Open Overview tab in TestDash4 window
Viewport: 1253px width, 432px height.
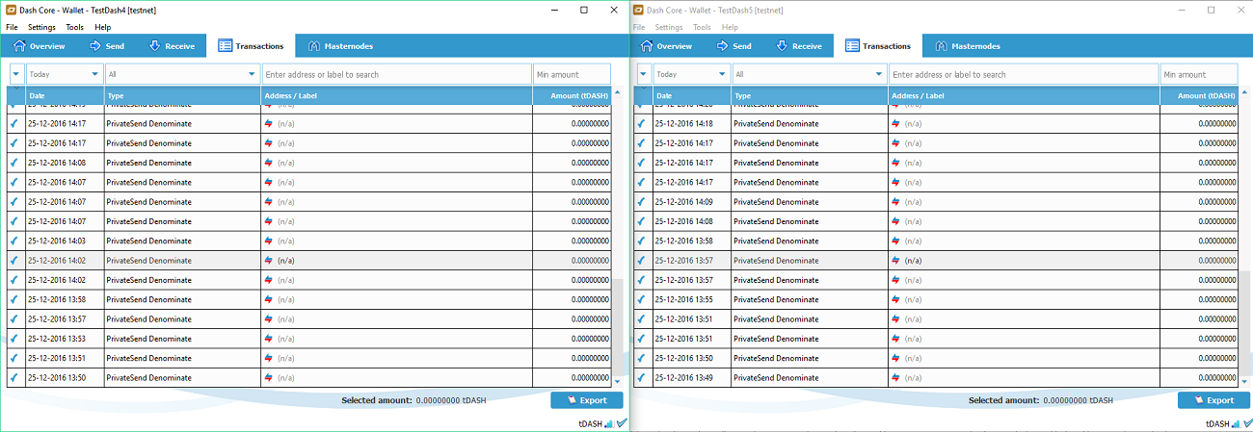[x=40, y=46]
